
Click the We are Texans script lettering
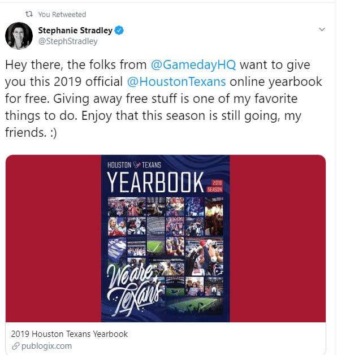point(135,289)
